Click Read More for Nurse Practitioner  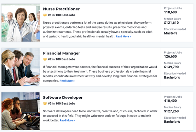pyautogui.click(x=123, y=36)
